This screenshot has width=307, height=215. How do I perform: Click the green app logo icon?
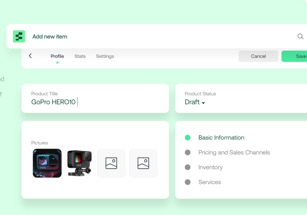click(19, 36)
